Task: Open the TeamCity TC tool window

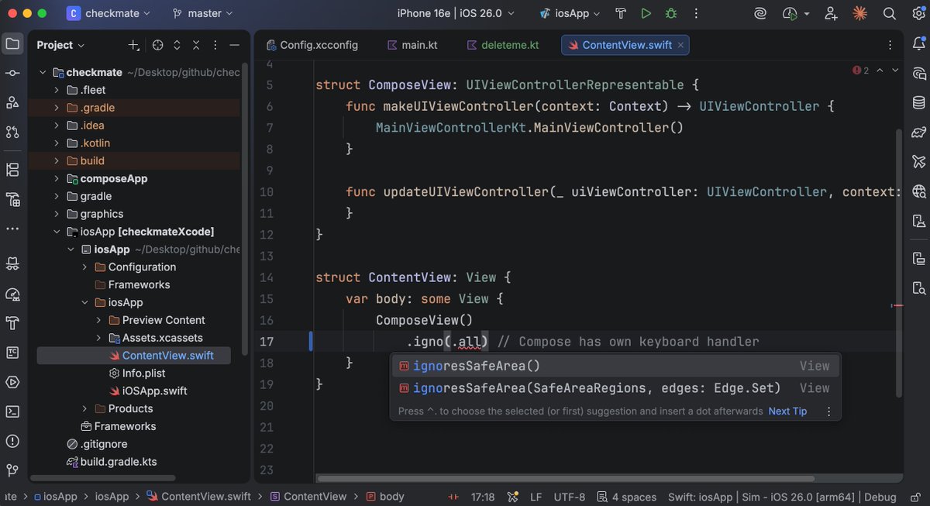Action: 12,353
